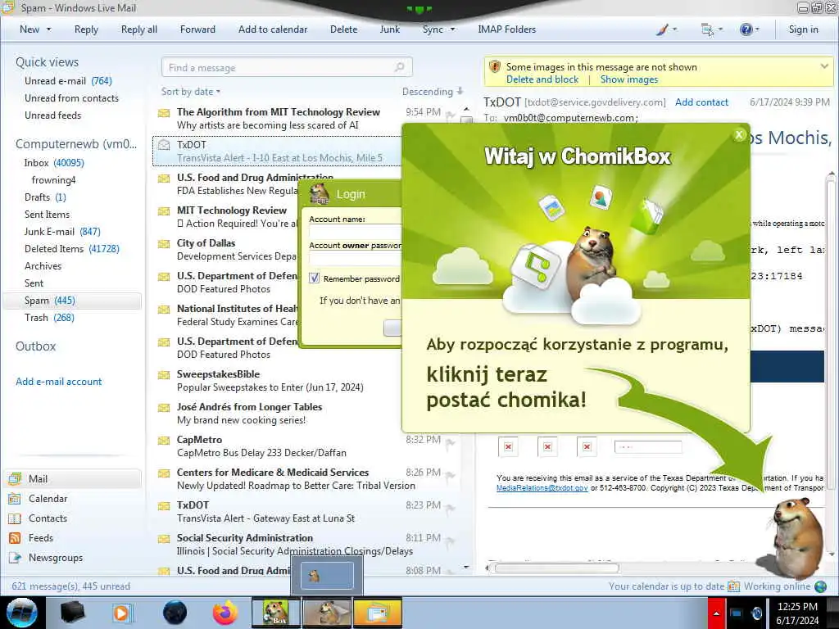The height and width of the screenshot is (629, 839).
Task: Click Reply in the toolbar
Action: click(86, 29)
